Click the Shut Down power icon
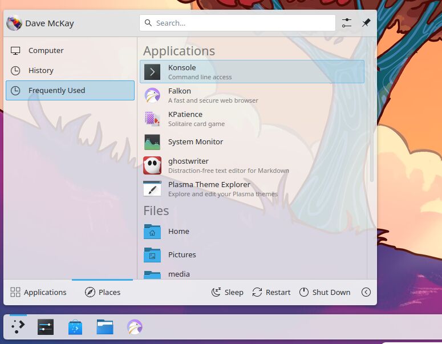Screen dimensions: 442x344 304,292
